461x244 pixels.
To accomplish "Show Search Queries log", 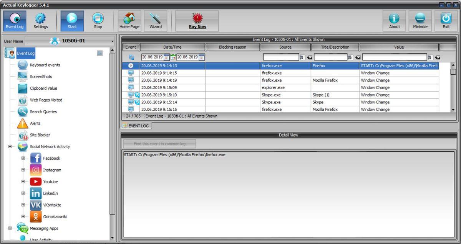I will click(x=43, y=112).
